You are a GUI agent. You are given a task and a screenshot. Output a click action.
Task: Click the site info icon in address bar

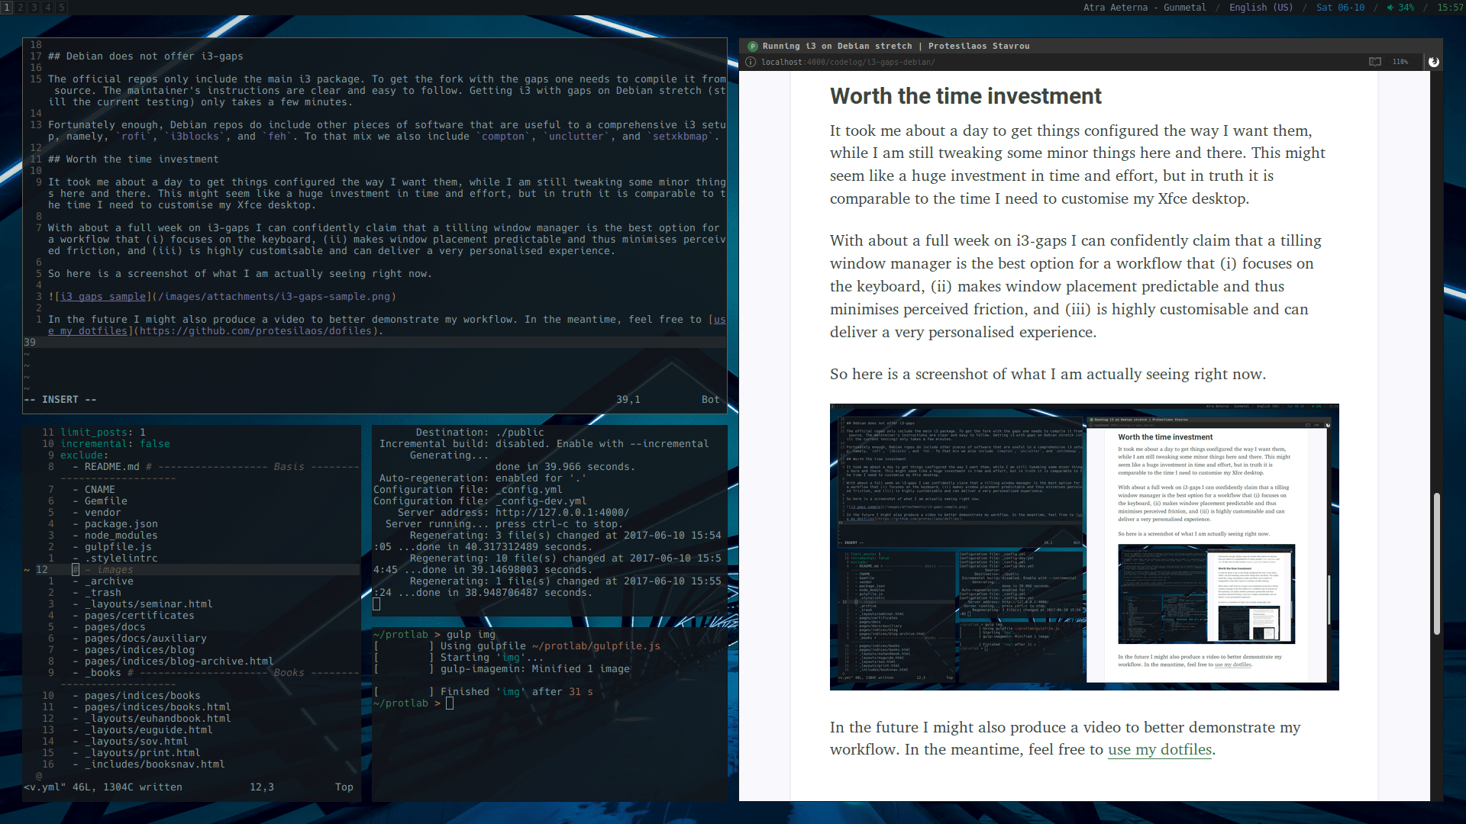751,62
